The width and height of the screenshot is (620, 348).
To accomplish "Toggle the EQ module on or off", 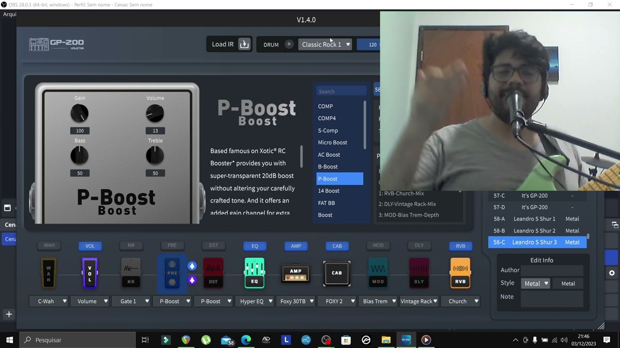I will pyautogui.click(x=255, y=246).
